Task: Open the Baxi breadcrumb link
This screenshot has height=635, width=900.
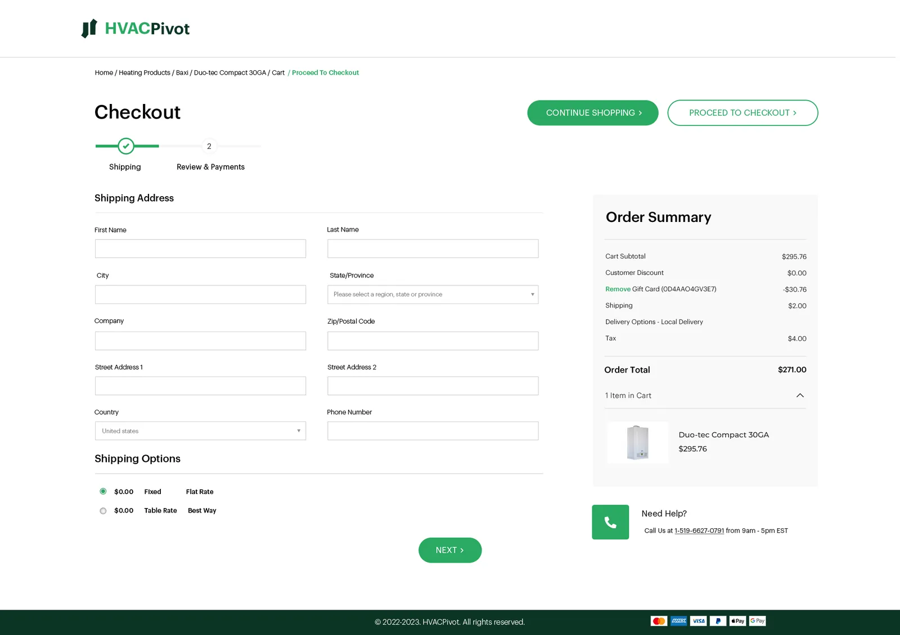Action: point(182,72)
